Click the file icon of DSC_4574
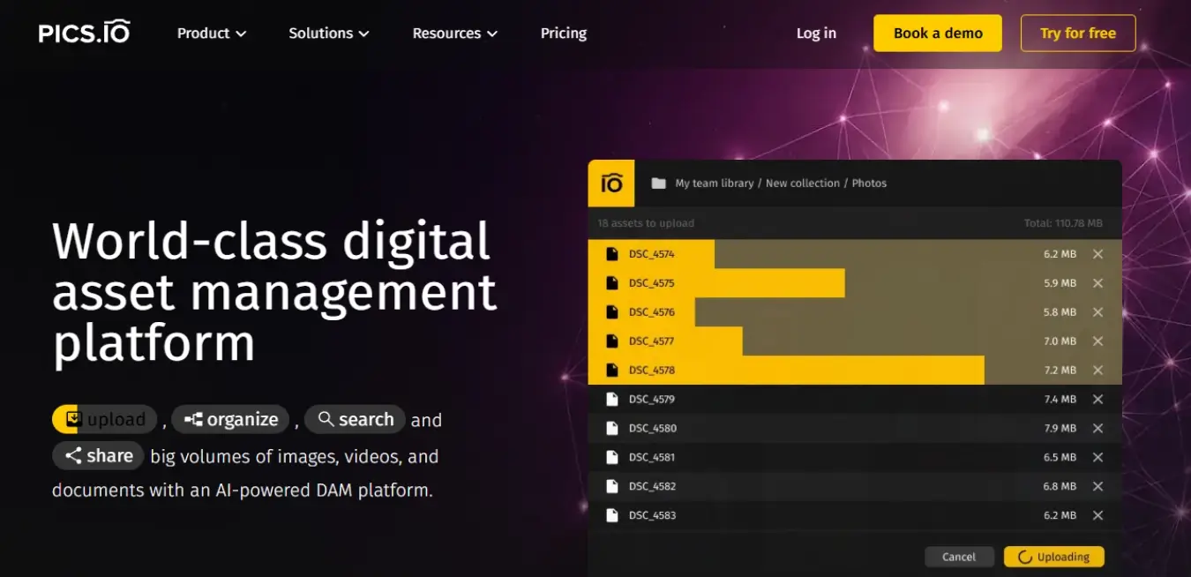1191x577 pixels. click(611, 254)
